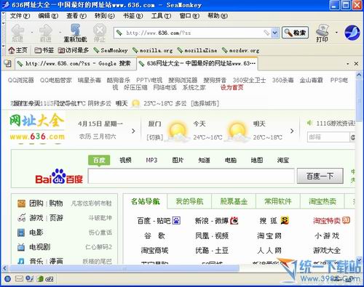This screenshot has width=364, height=287.
Task: Click the Weibo icon beside 新浪·微博
Action: [x=234, y=220]
